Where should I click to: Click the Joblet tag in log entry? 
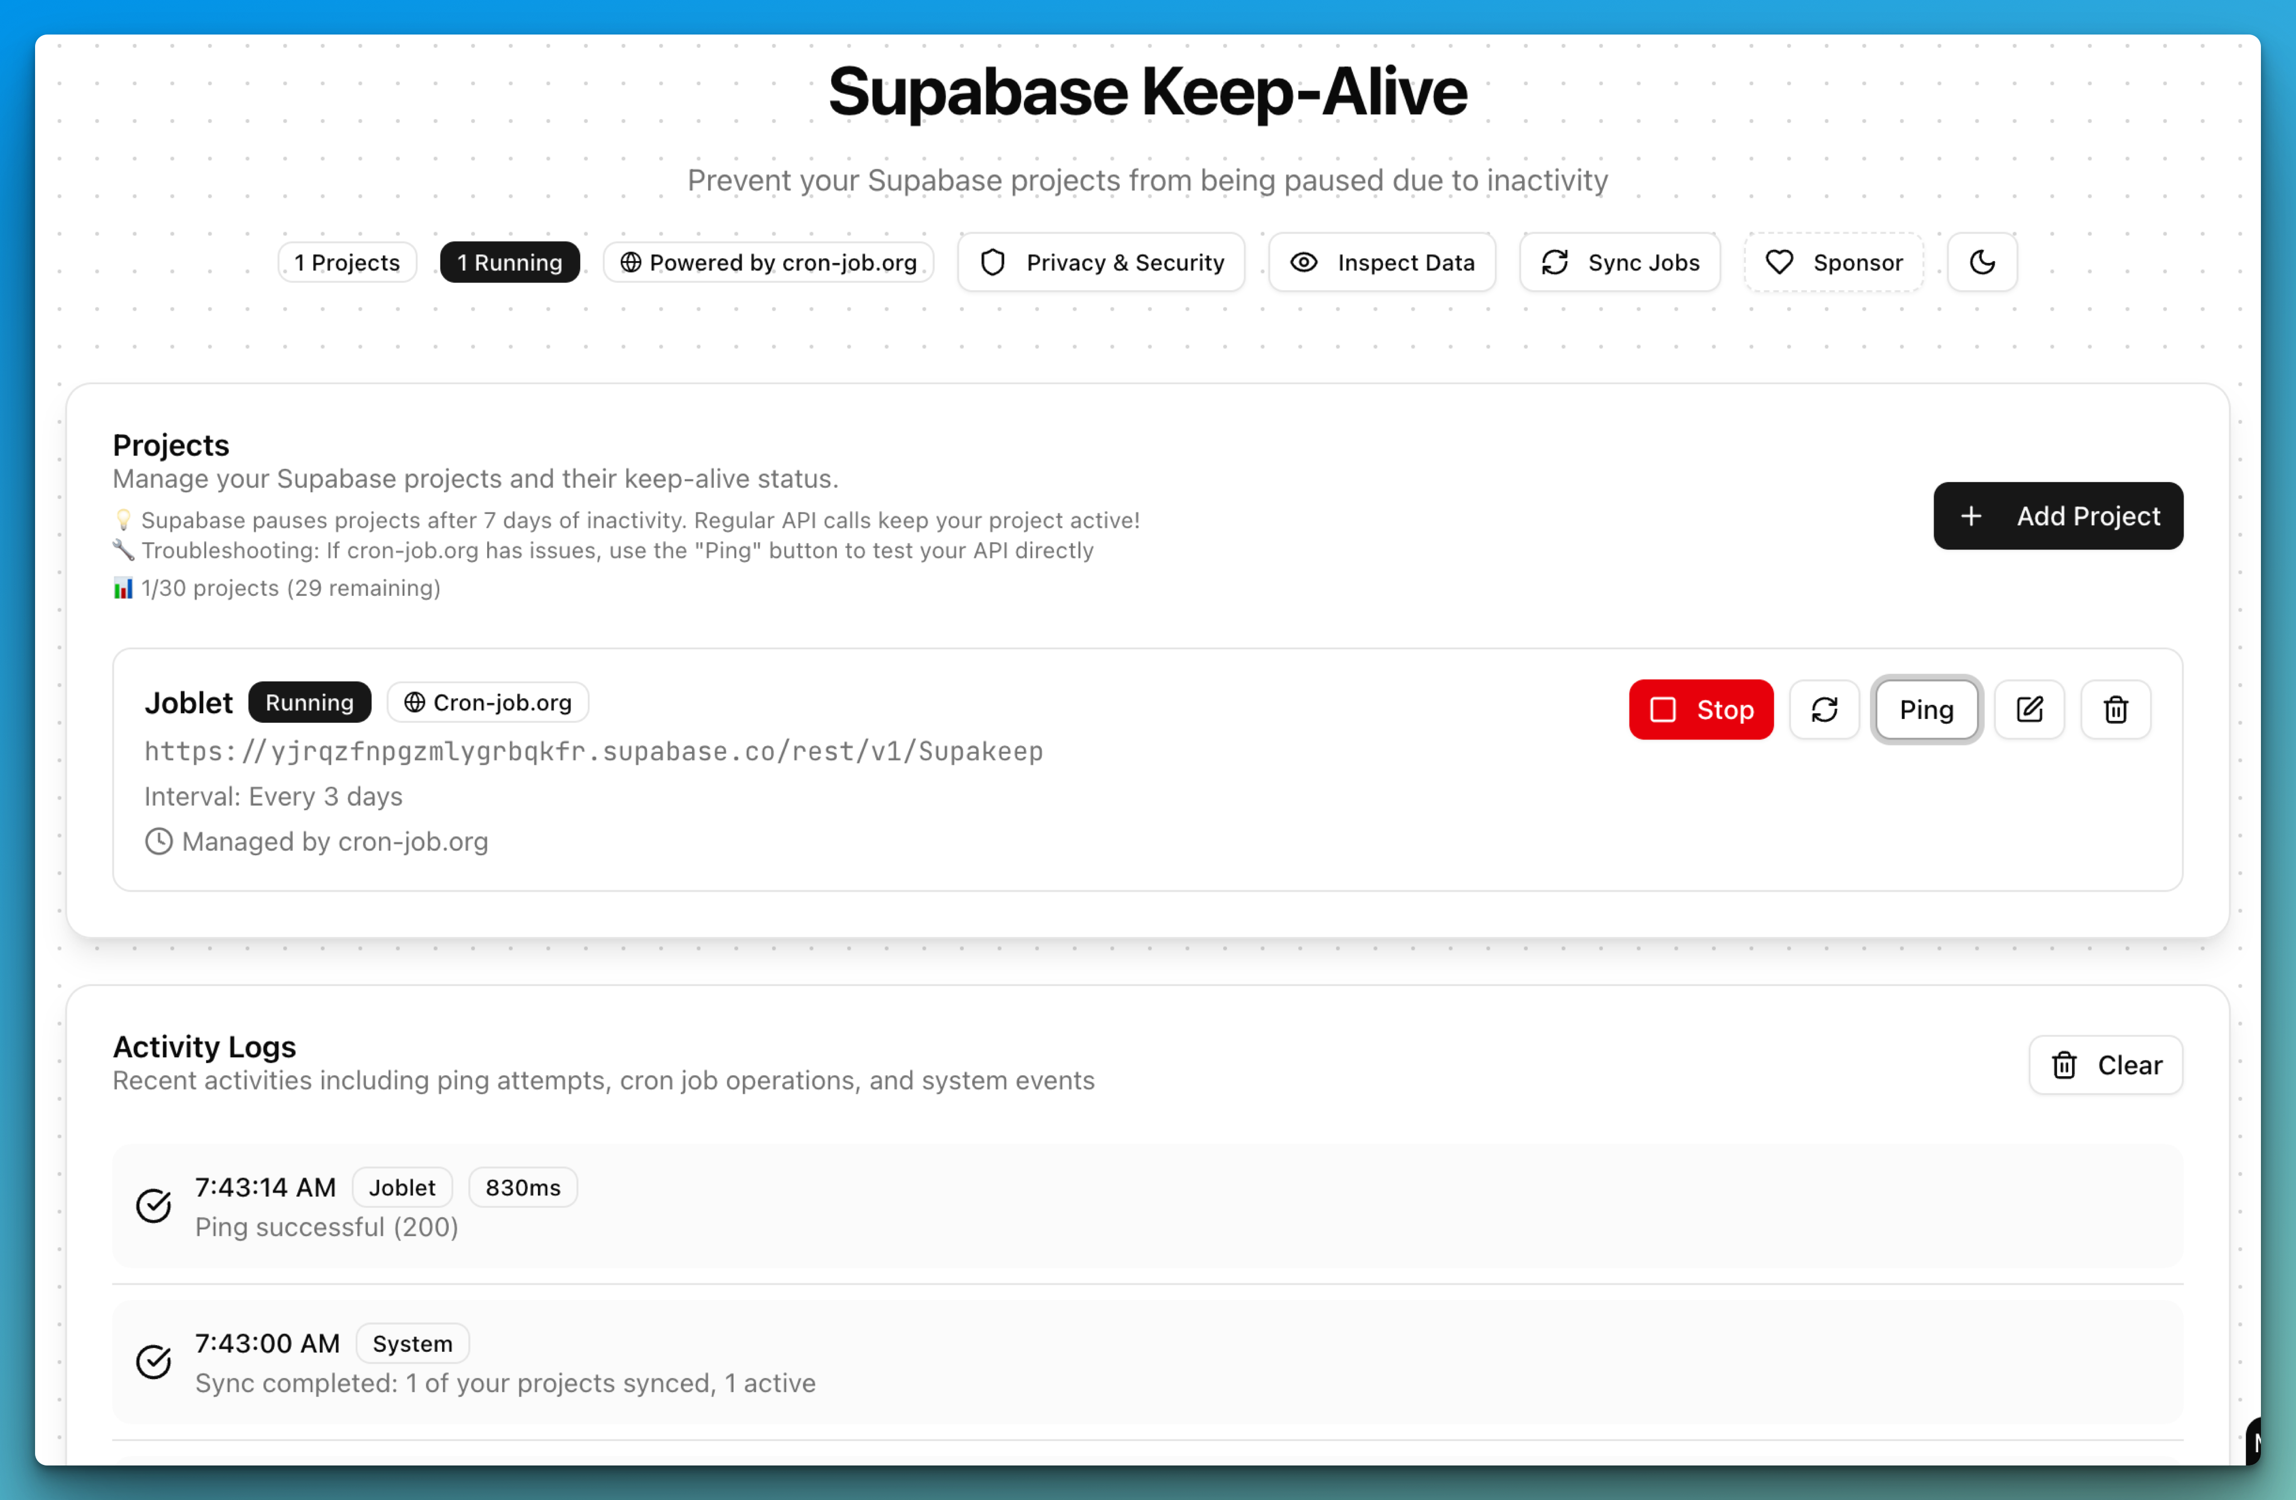click(x=403, y=1188)
